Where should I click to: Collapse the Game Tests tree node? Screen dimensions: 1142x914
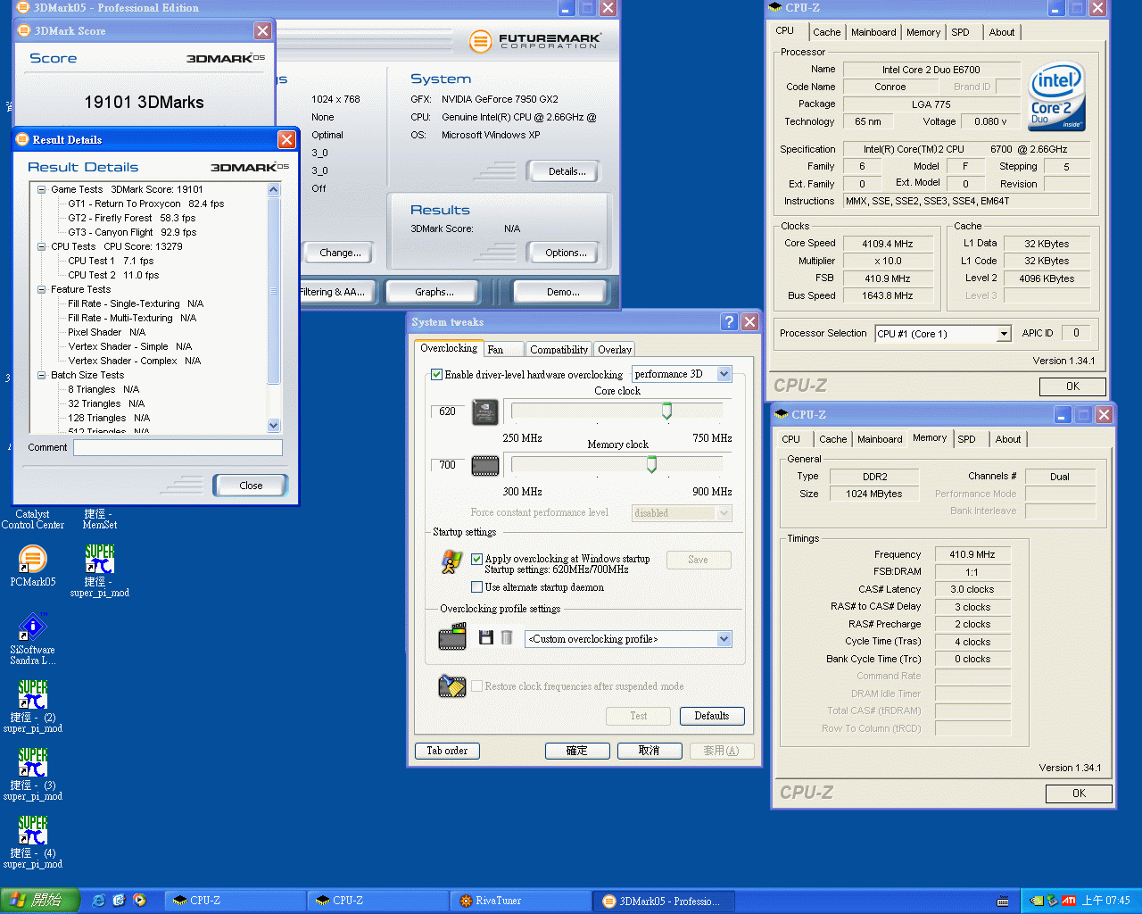[42, 189]
